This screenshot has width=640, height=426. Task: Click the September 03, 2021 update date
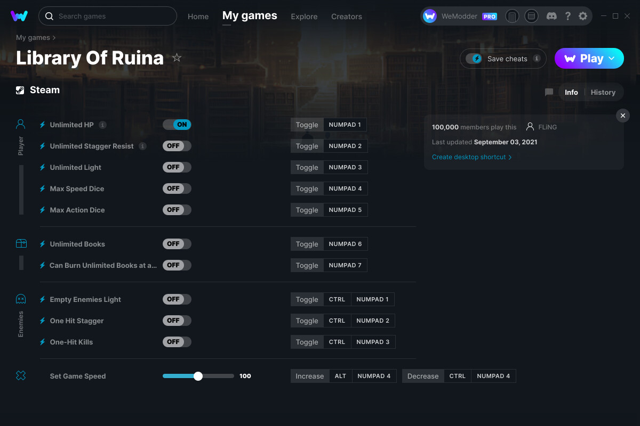[x=506, y=142]
